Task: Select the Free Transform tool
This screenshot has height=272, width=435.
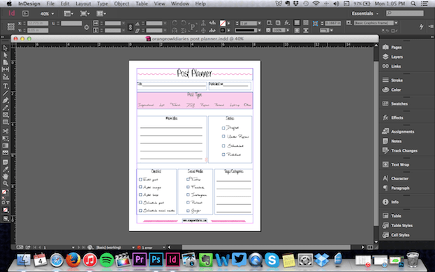Action: pos(6,138)
